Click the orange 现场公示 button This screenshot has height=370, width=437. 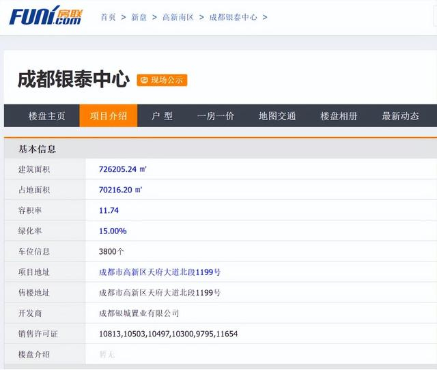pos(162,81)
